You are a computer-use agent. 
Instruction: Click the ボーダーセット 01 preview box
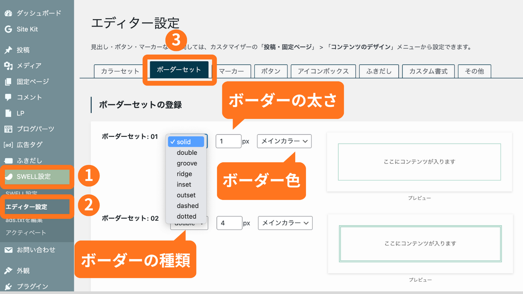pos(419,162)
